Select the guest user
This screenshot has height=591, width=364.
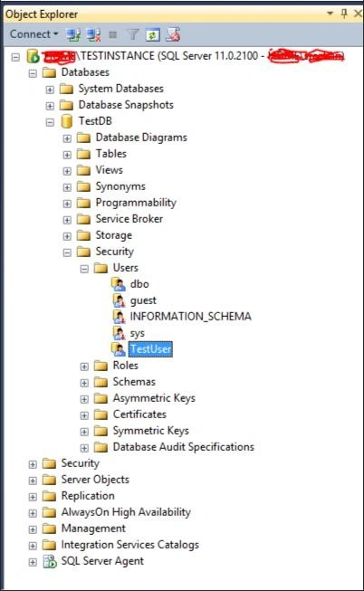click(x=143, y=300)
